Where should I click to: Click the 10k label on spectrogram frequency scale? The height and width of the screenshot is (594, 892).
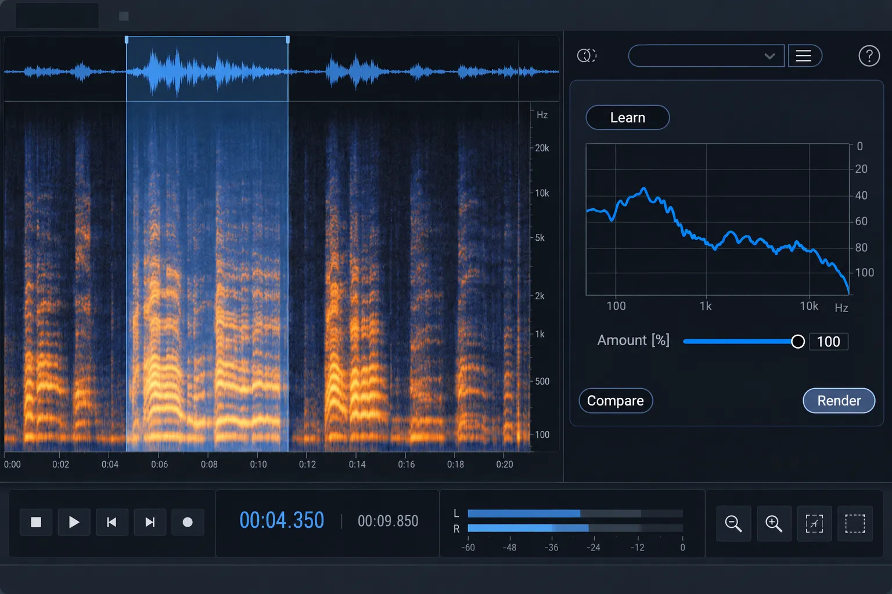(542, 193)
